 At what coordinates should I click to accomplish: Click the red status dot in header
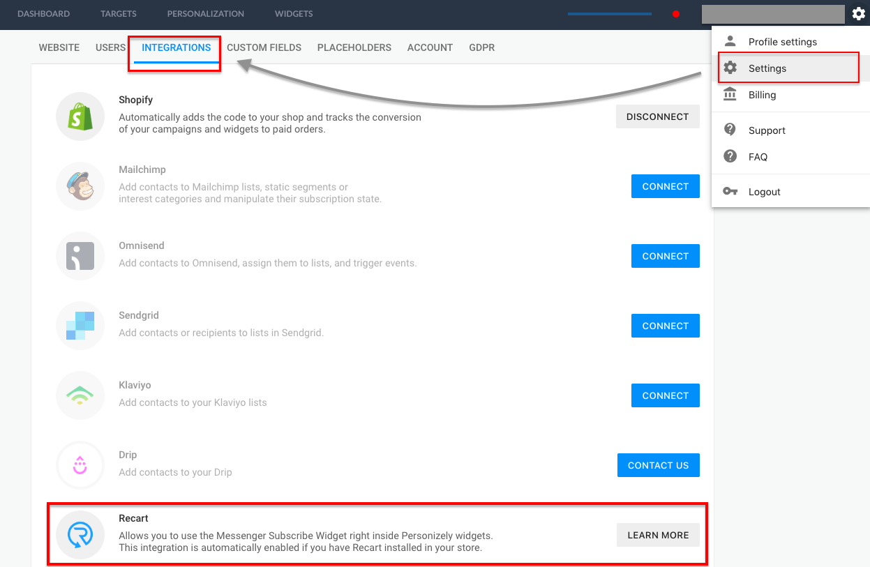675,14
